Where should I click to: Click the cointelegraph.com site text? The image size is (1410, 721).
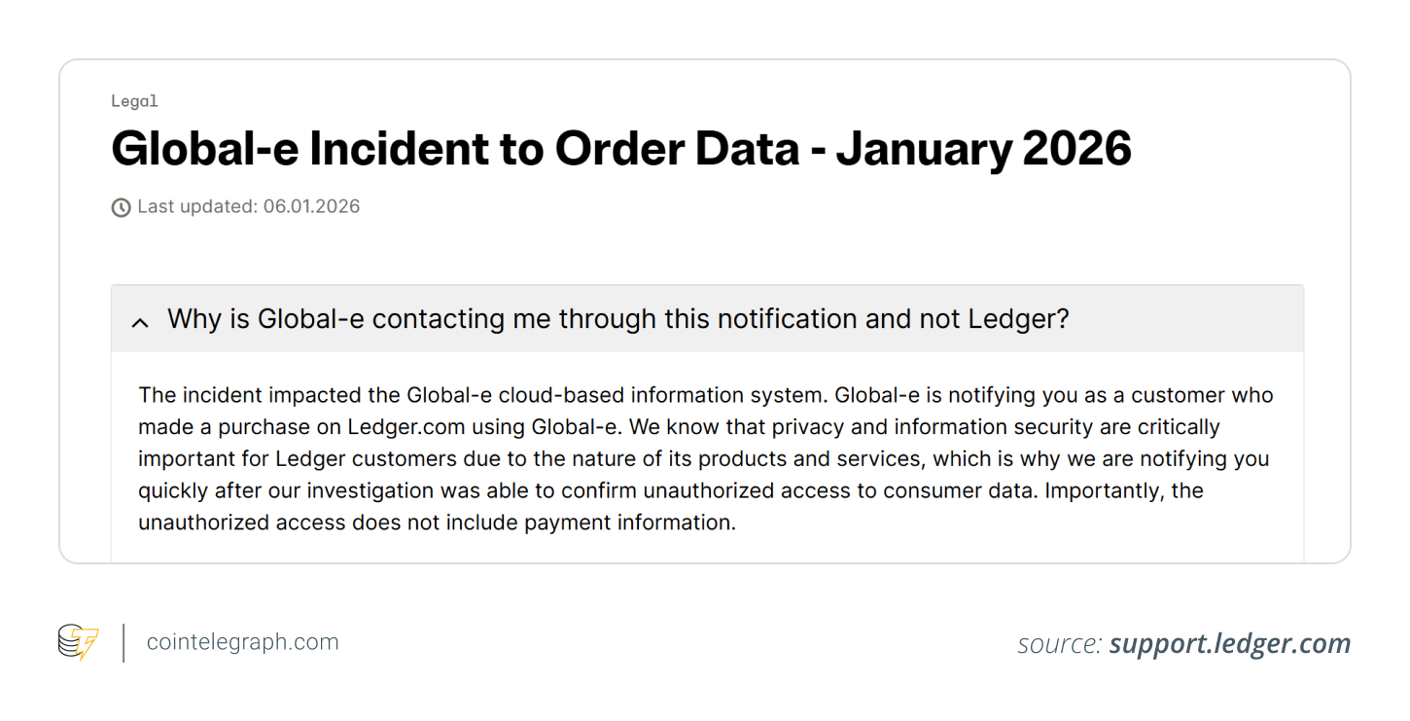[242, 642]
